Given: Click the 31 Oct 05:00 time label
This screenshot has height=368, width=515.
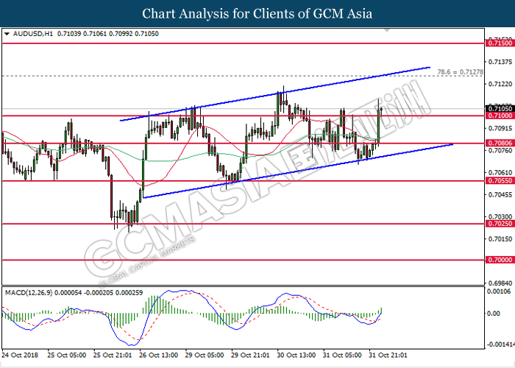Looking at the screenshot, I should click(342, 355).
